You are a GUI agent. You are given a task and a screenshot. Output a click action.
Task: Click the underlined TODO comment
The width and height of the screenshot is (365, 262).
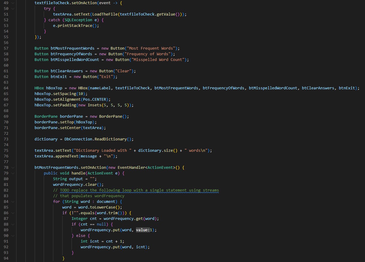(140, 190)
